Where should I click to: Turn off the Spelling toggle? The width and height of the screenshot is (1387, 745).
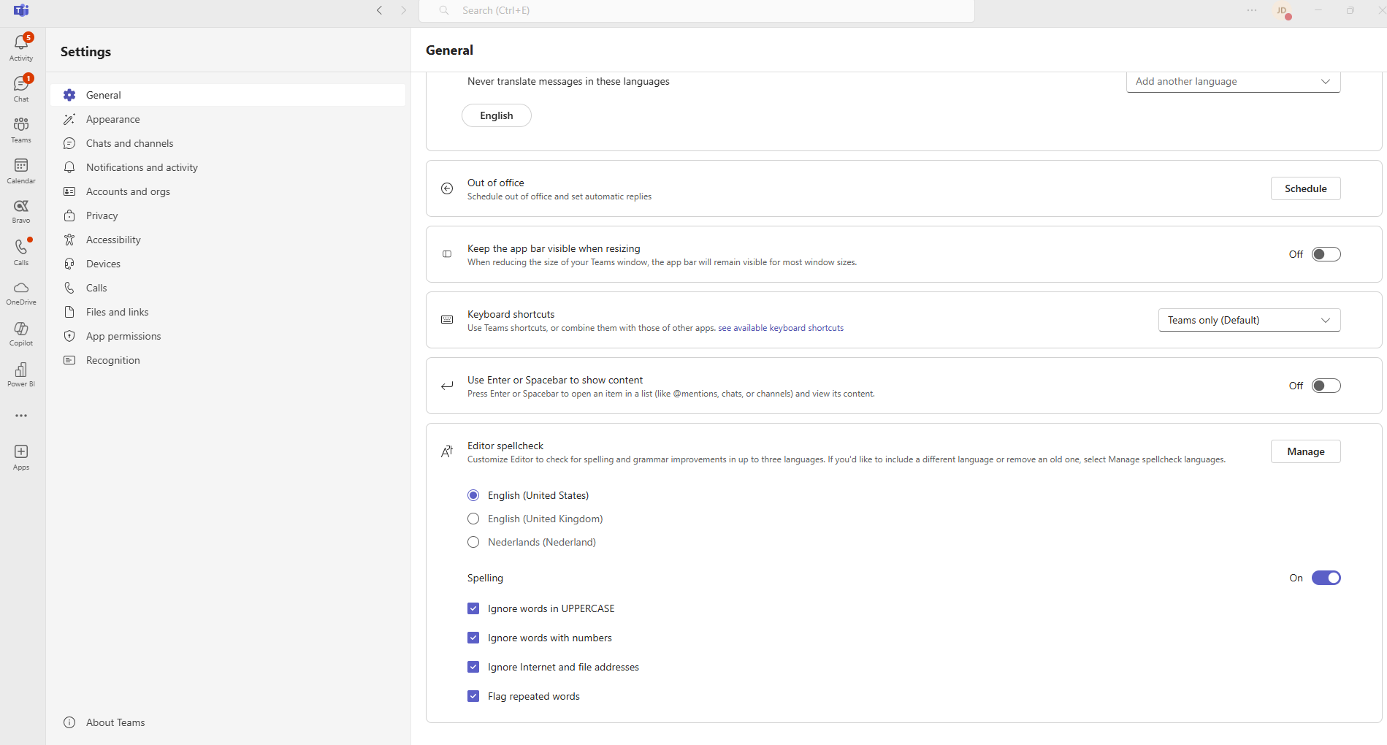pos(1326,578)
